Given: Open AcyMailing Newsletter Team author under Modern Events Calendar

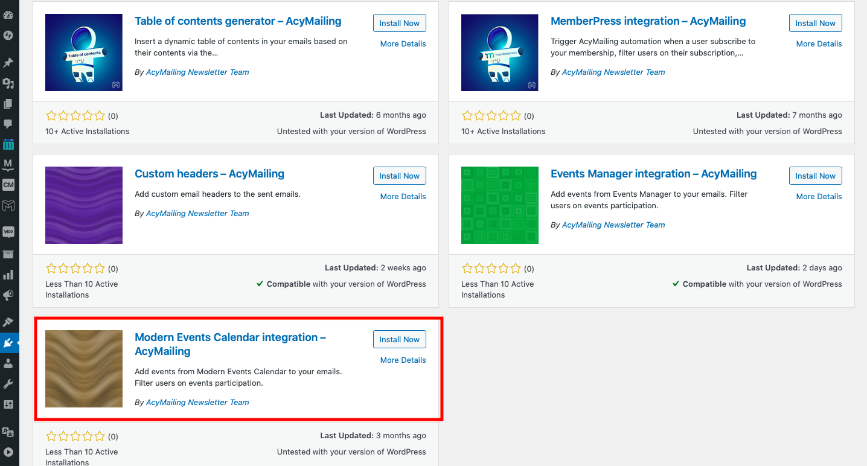Looking at the screenshot, I should pos(197,402).
